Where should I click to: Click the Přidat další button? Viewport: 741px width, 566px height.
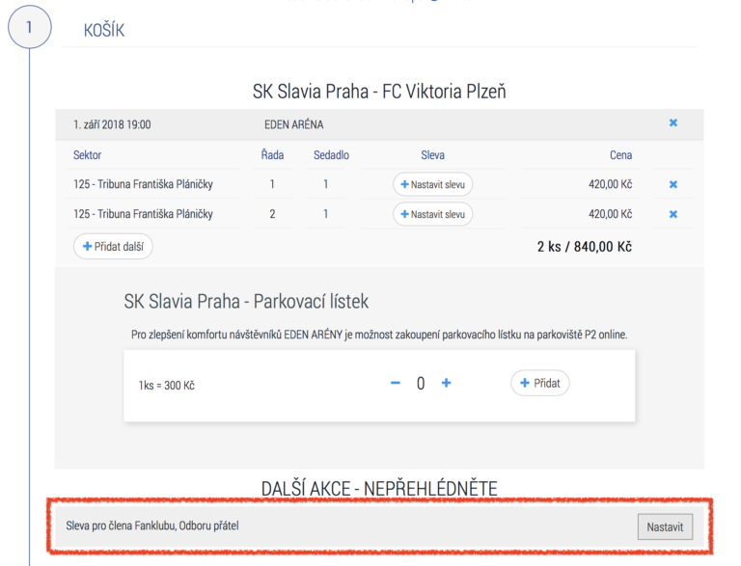[x=113, y=246]
